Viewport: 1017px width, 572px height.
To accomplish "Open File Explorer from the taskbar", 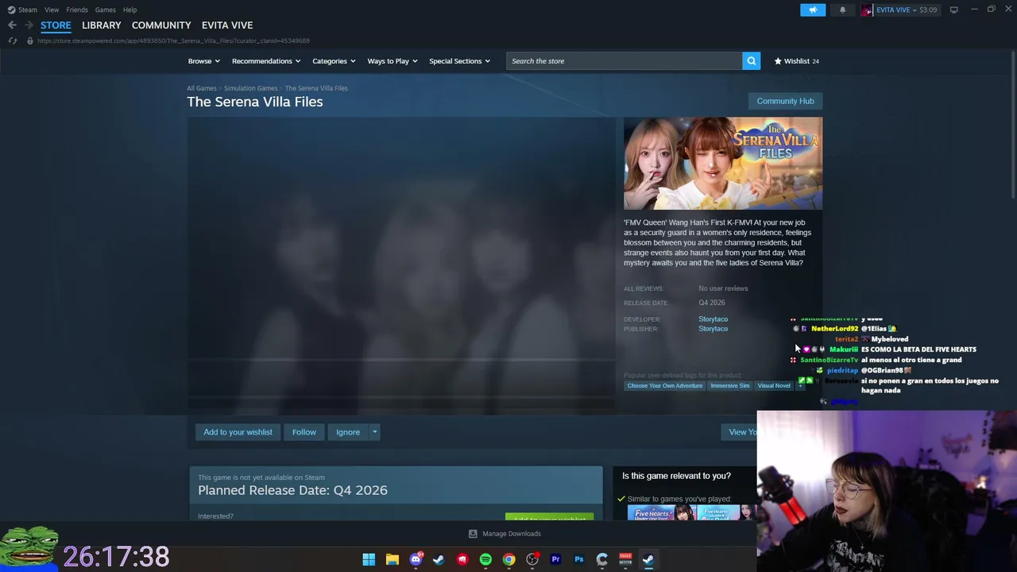I will 392,559.
